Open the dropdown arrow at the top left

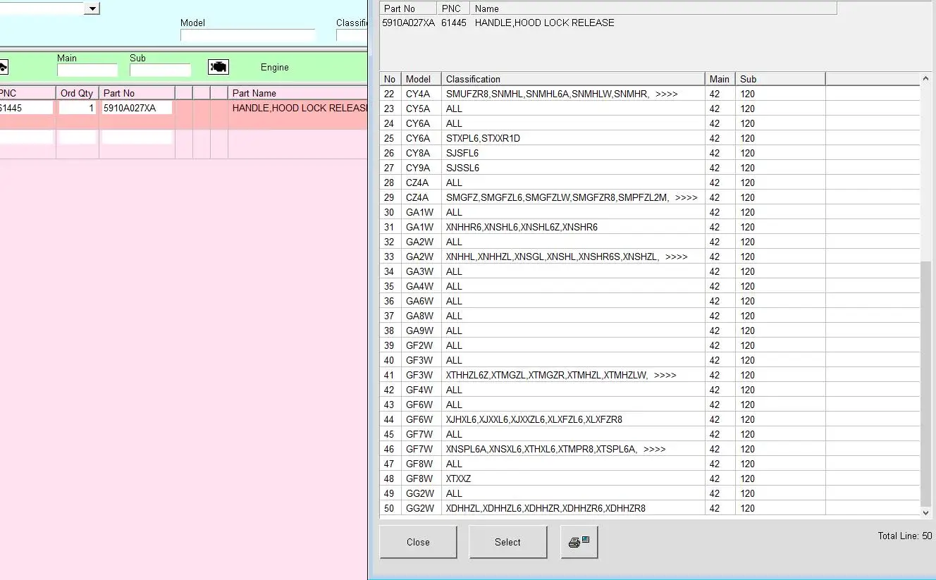pos(92,8)
